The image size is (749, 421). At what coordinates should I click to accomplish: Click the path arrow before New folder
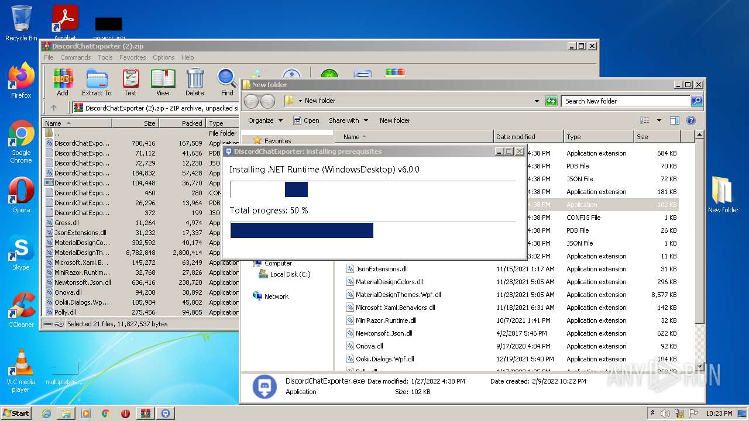coord(300,101)
